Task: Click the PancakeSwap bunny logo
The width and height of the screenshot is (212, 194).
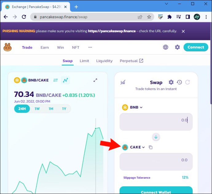Action: (x=8, y=47)
